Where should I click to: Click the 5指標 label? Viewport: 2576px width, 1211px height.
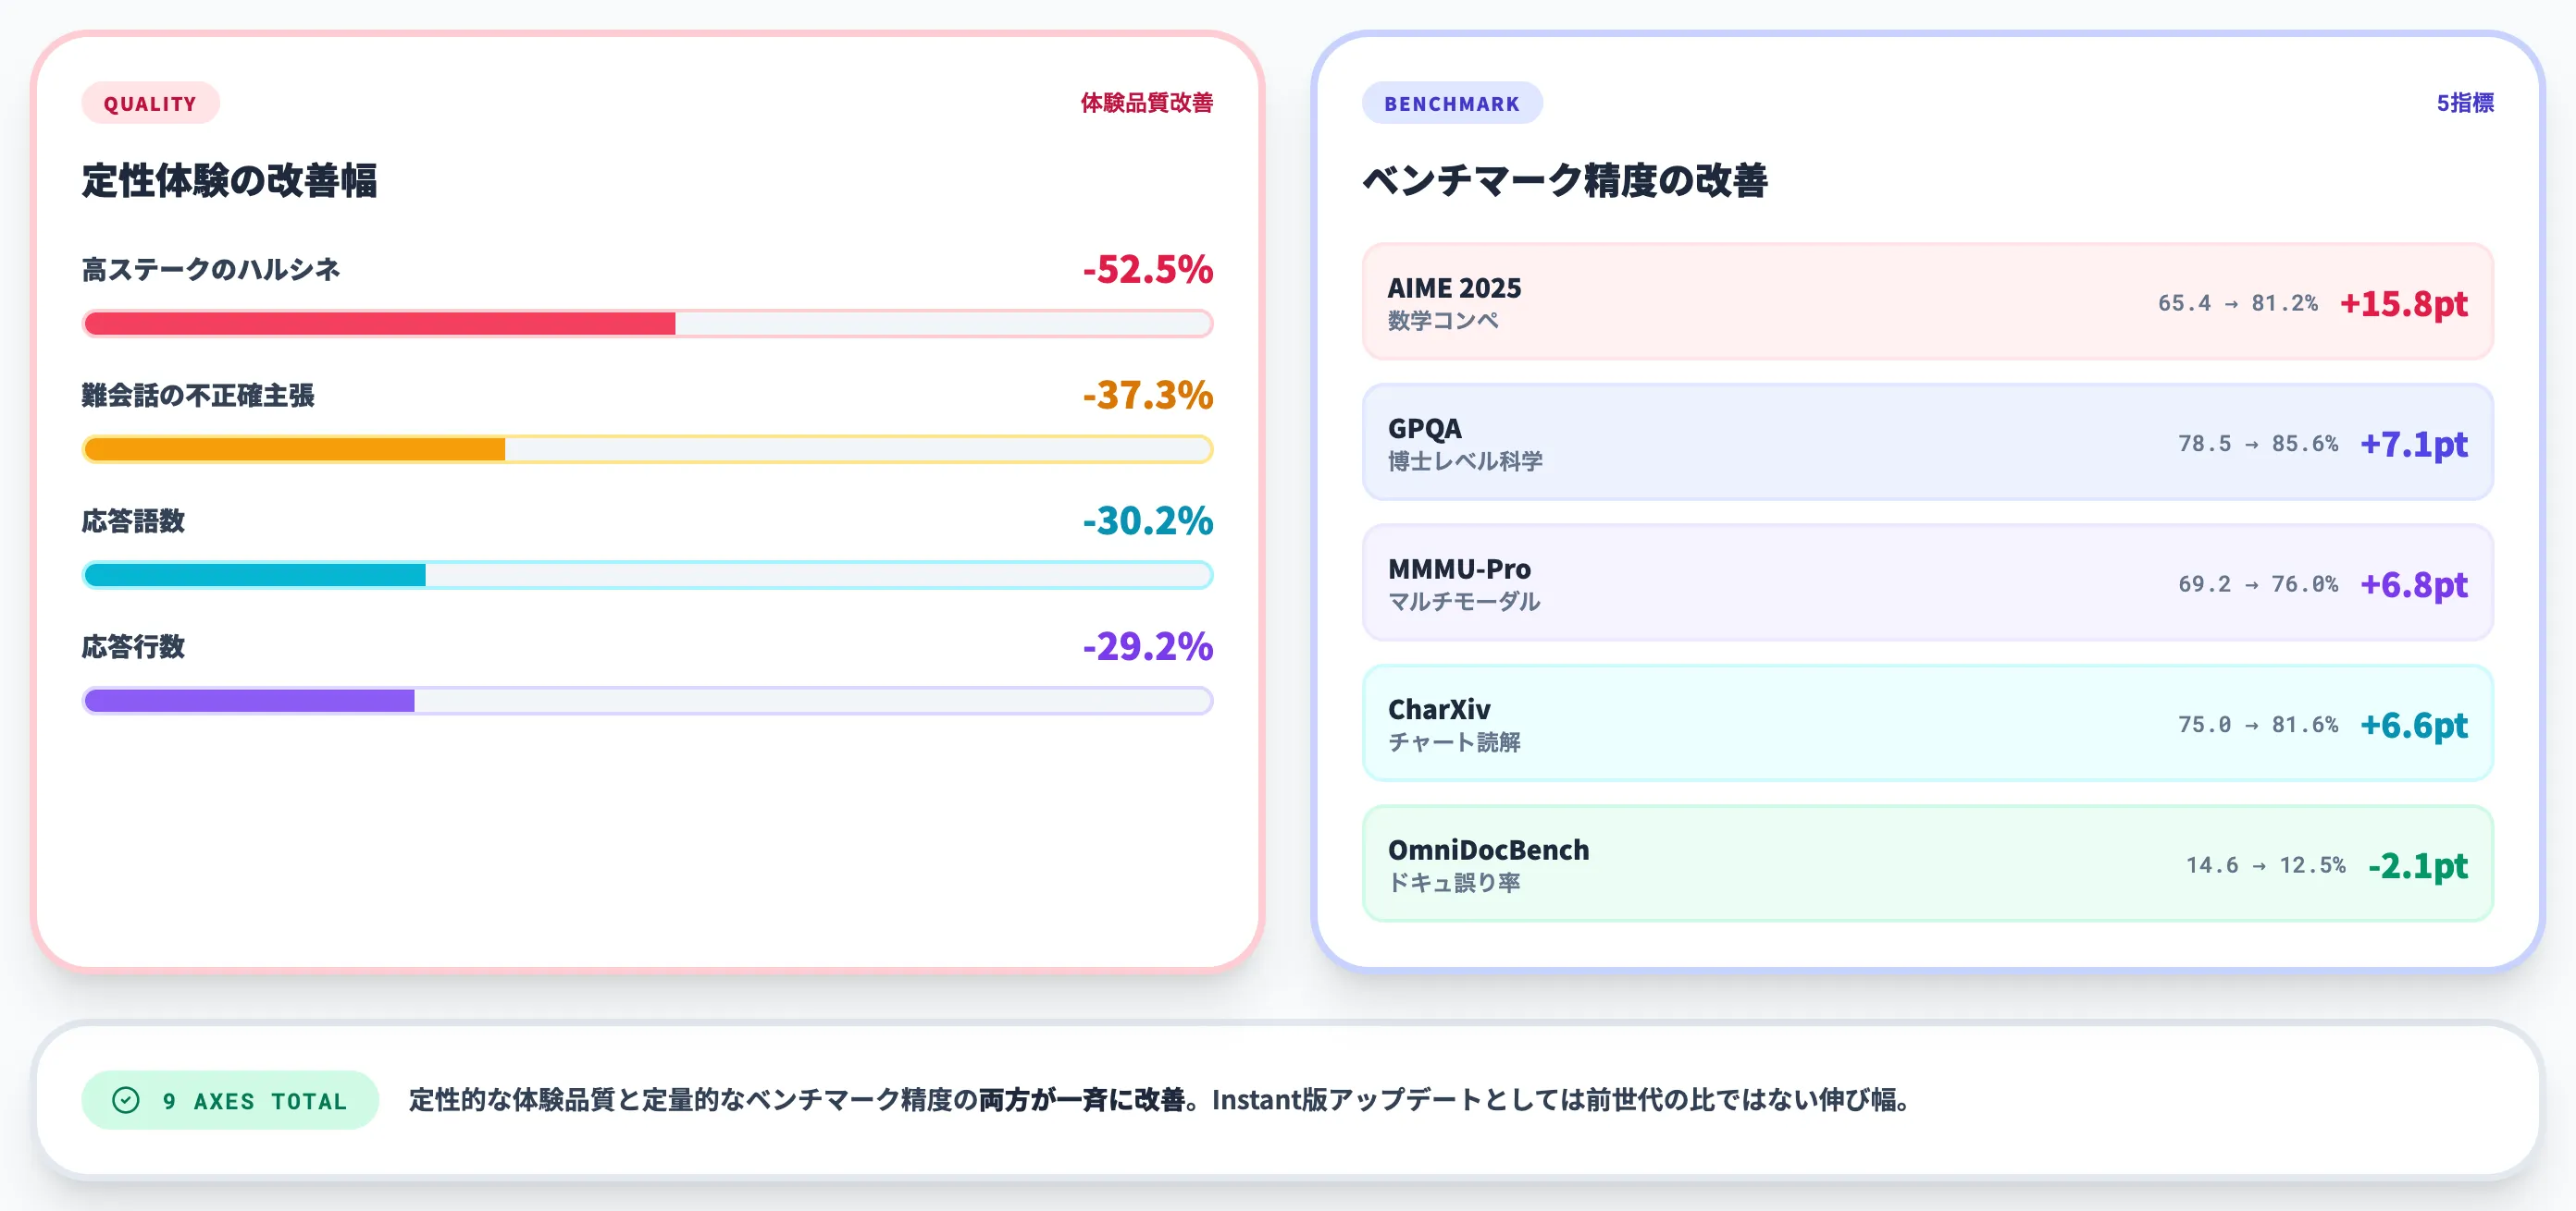(2464, 103)
